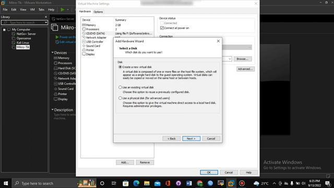Click Edit virtual machine settings link
The image size is (334, 188).
tap(65, 42)
